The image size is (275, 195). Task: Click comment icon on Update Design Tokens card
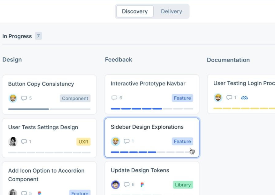click(127, 184)
